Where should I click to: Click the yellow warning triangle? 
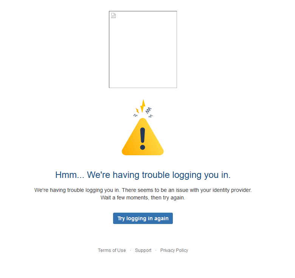click(143, 137)
